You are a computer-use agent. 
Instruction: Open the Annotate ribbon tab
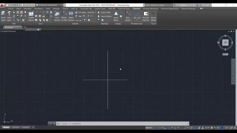(x=27, y=8)
